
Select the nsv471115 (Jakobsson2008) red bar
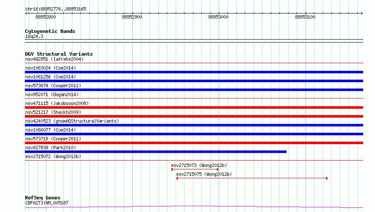point(194,107)
